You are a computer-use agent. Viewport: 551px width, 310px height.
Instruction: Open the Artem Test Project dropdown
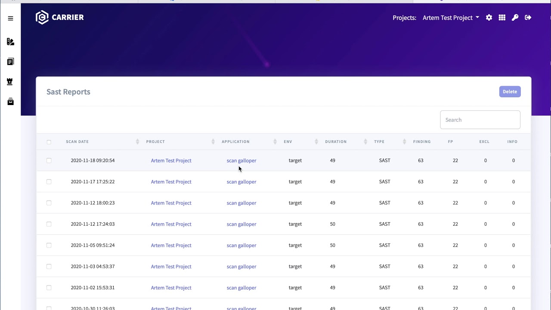click(451, 18)
